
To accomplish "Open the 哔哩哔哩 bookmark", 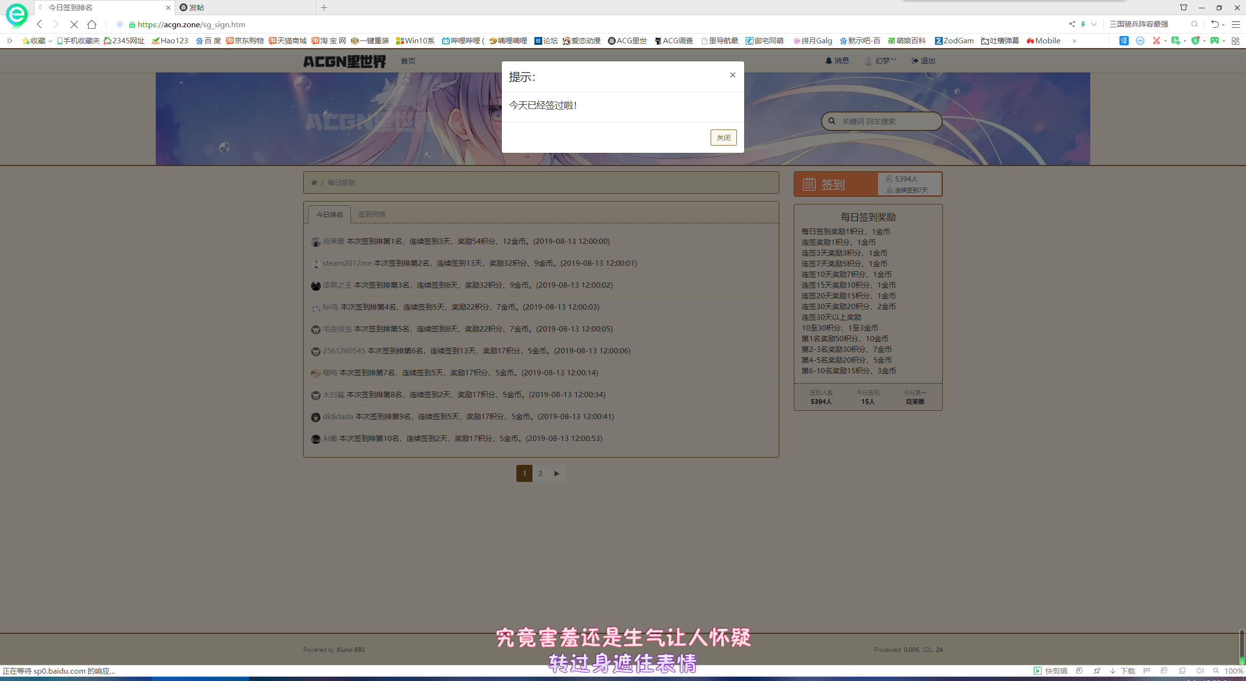I will click(463, 41).
